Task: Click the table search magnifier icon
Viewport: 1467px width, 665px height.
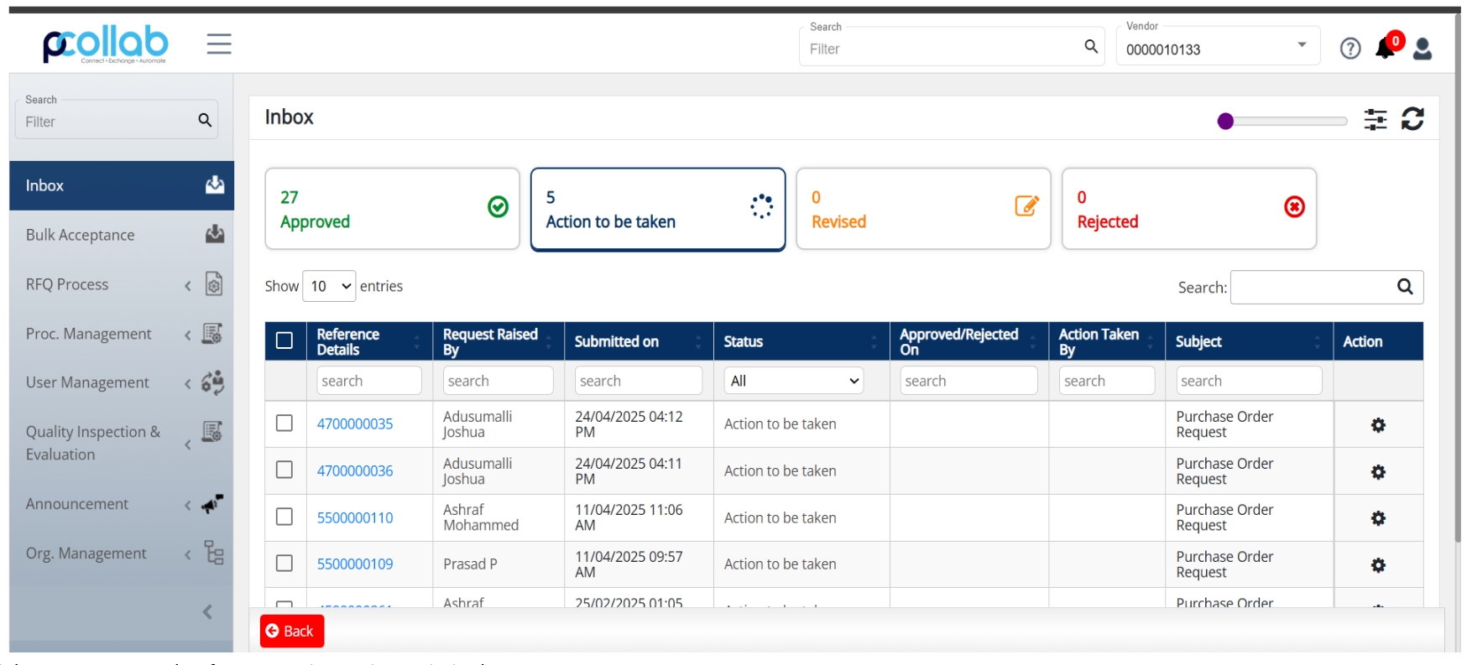Action: pos(1405,287)
